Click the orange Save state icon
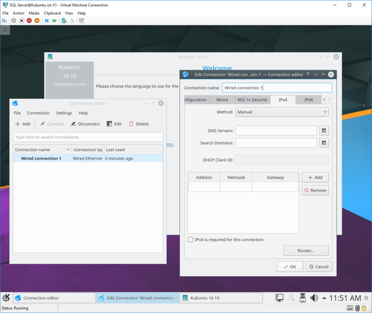Screen dimensions: 372x313 (37, 21)
